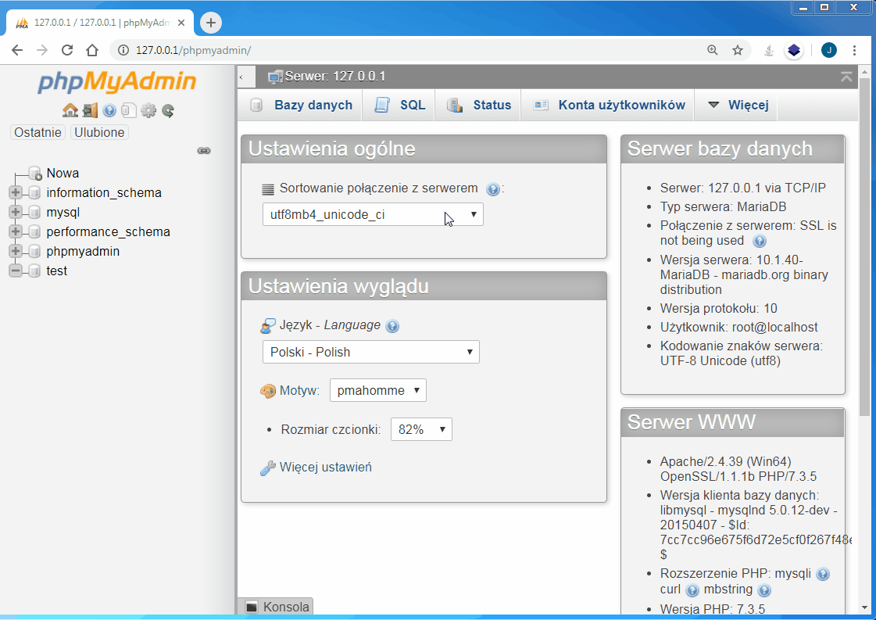Image resolution: width=876 pixels, height=620 pixels.
Task: Expand the performance_schema tree node
Action: tap(16, 232)
